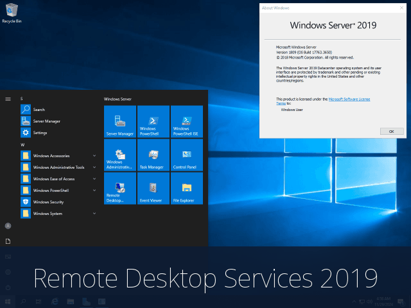
Task: Click the taskbar clock
Action: click(384, 302)
